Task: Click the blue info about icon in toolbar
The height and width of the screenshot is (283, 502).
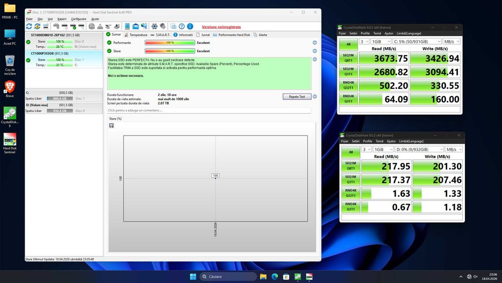Action: [190, 26]
